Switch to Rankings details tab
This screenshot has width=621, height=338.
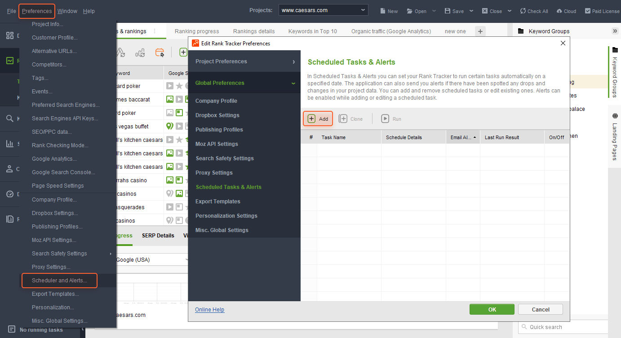254,31
